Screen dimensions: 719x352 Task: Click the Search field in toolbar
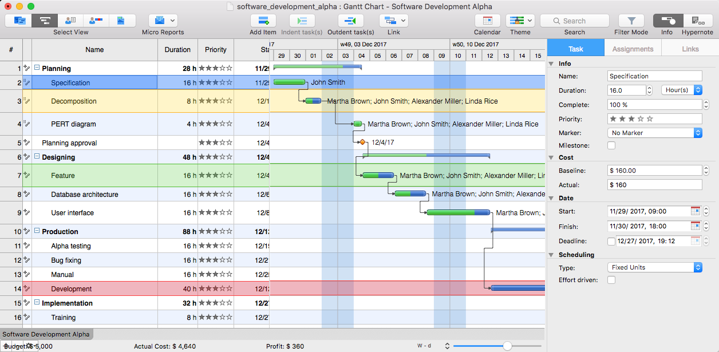click(574, 21)
